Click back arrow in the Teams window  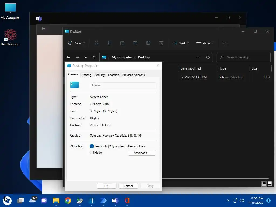43,29
